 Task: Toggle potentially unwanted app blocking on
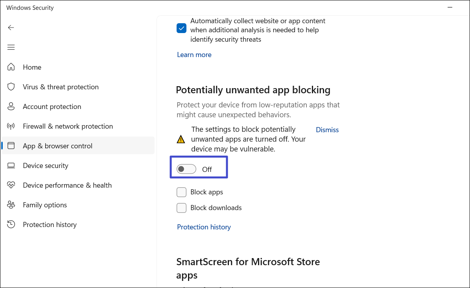pos(186,169)
